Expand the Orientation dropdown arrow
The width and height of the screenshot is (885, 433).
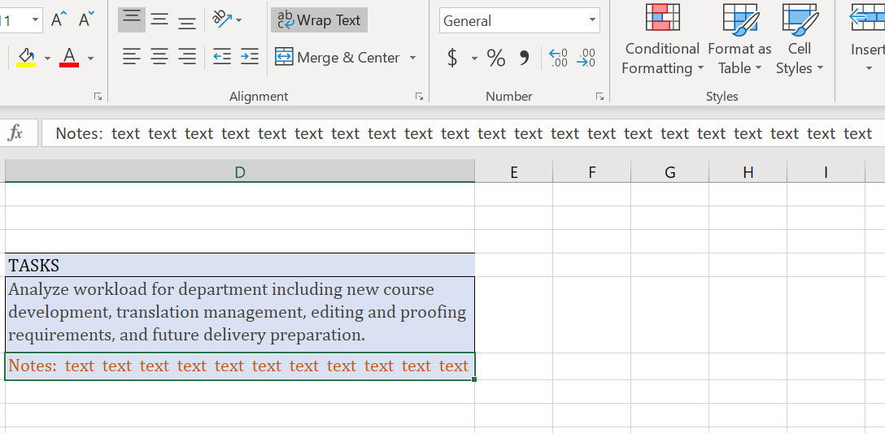pyautogui.click(x=239, y=21)
